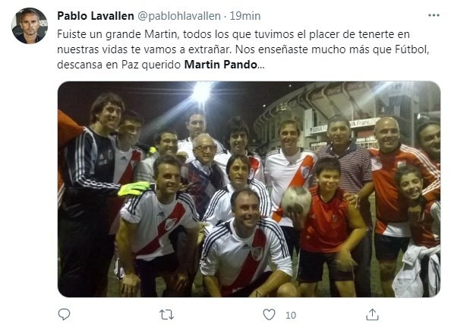This screenshot has height=327, width=451.
Task: Open the @pablohlavallen handle link
Action: 179,16
